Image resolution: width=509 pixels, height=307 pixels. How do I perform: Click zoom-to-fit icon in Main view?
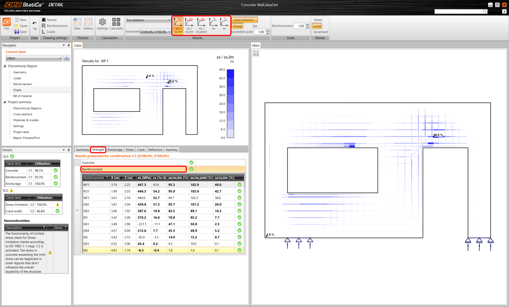256,53
